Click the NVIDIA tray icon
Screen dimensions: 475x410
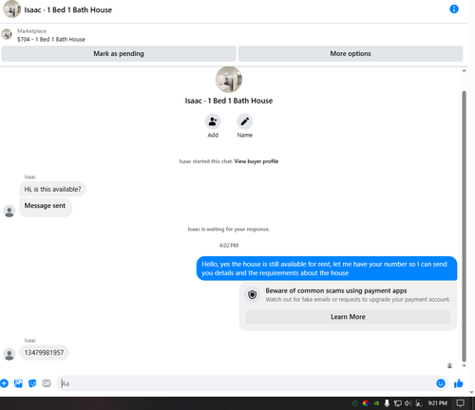pos(376,403)
